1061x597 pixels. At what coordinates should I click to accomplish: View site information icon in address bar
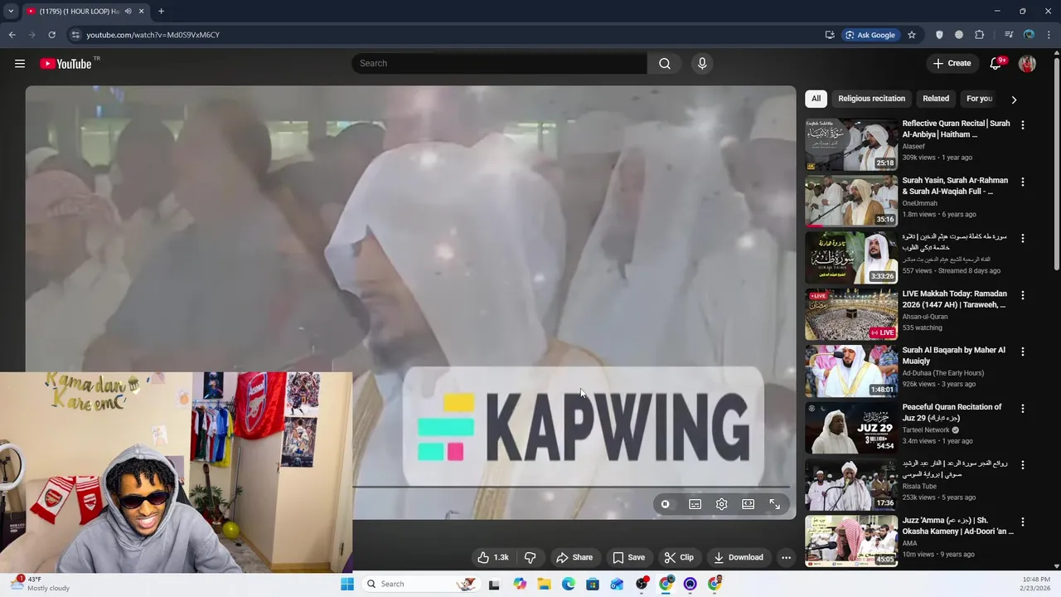coord(75,35)
